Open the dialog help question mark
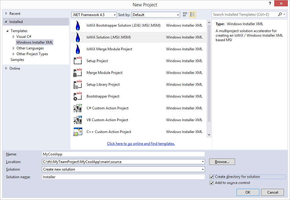 [x=270, y=4]
